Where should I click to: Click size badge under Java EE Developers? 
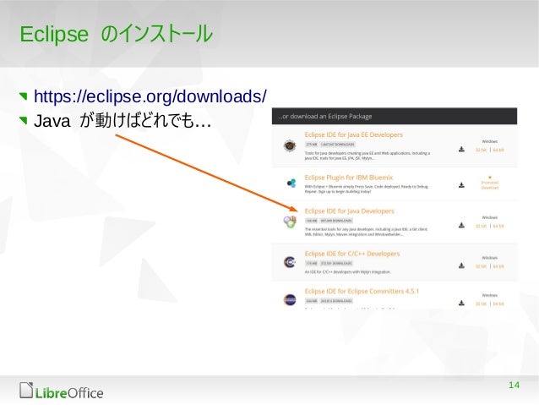click(311, 145)
